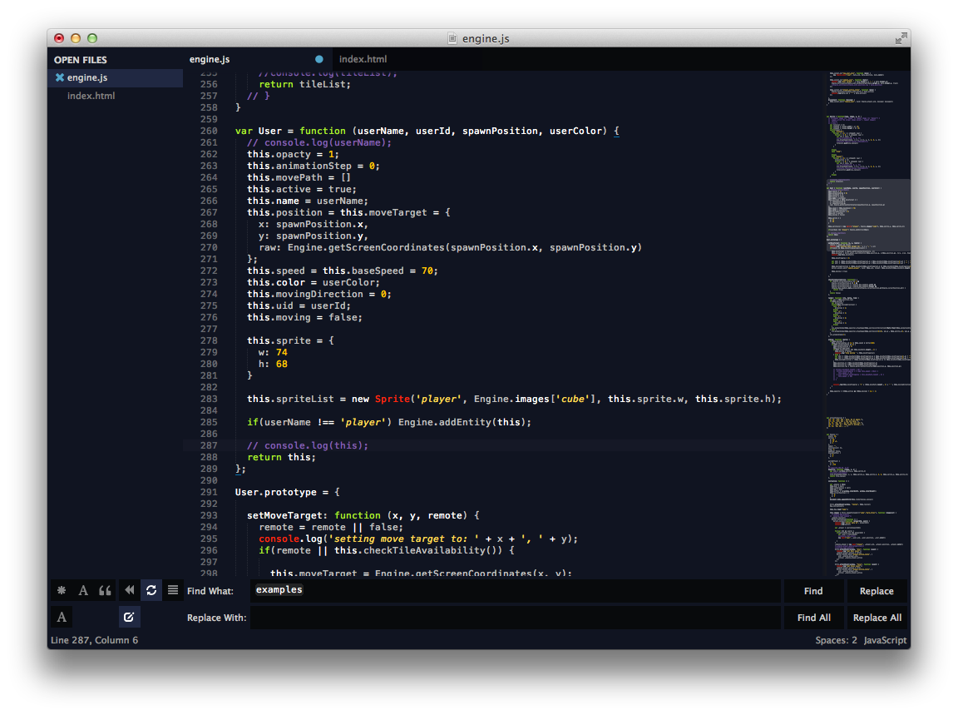Toggle in-selection search option
Screen dimensions: 958x715
tap(173, 590)
